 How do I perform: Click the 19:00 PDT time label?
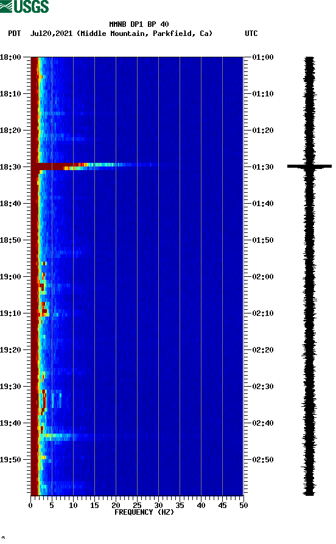click(x=10, y=276)
